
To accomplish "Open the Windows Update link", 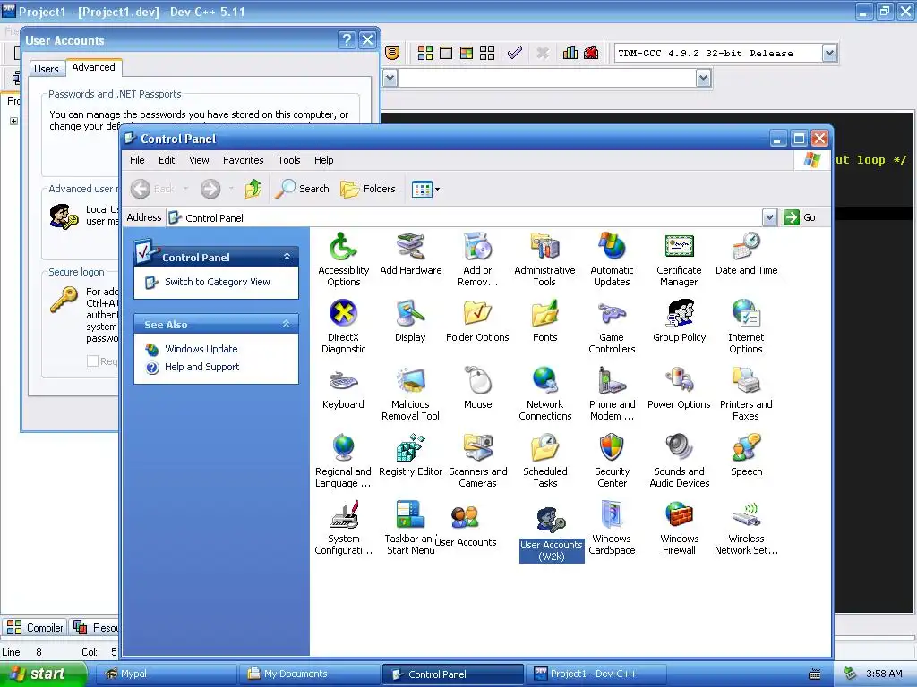I will pos(201,349).
